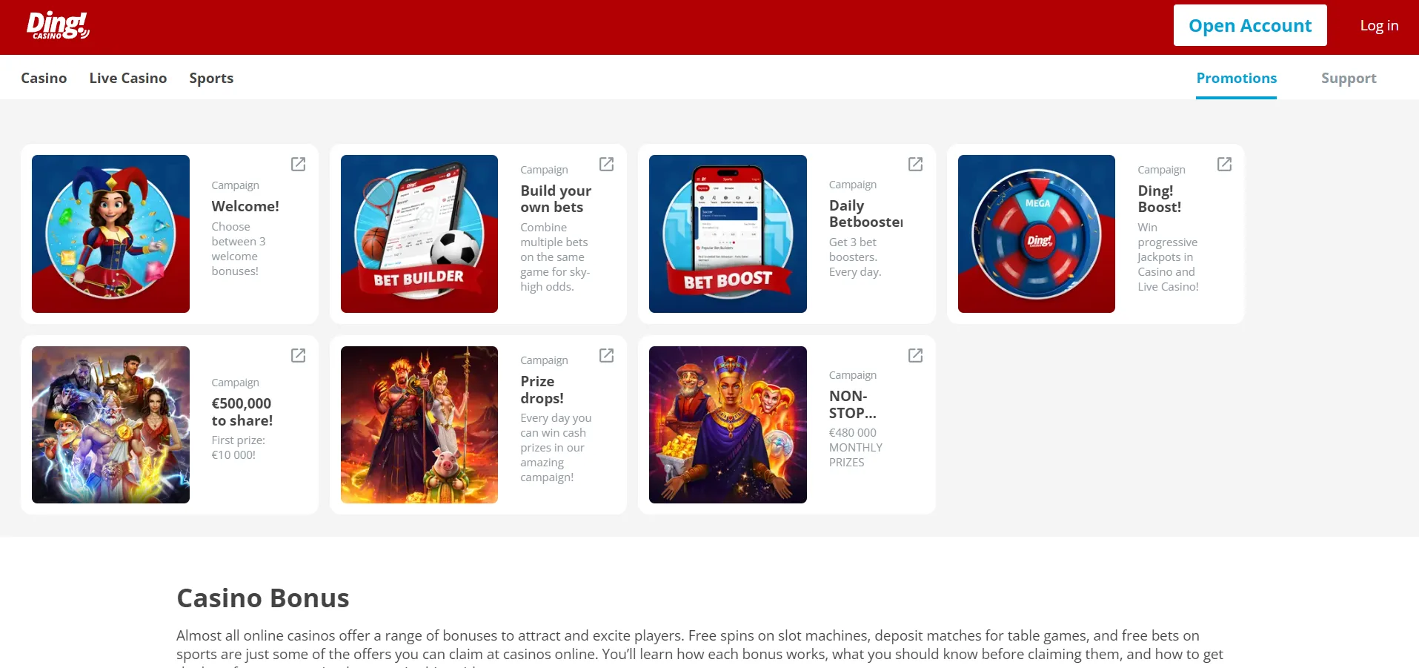Click the Log in link
The image size is (1419, 668).
[x=1379, y=25]
